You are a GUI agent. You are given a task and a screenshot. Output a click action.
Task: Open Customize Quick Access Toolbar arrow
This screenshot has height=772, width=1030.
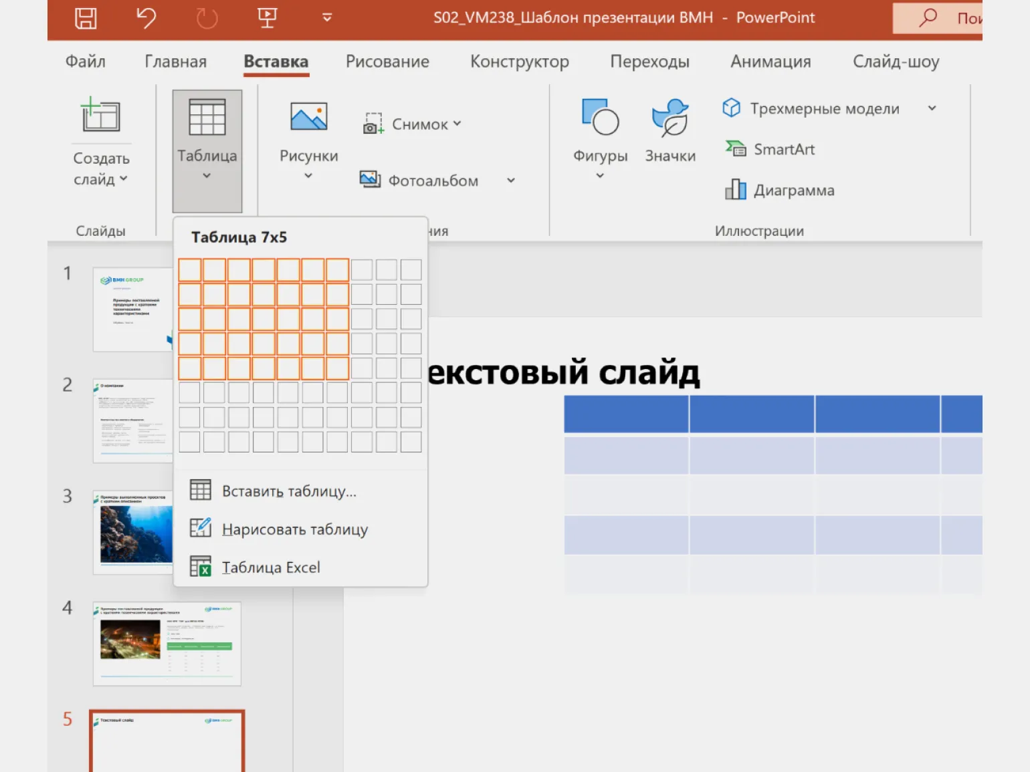pyautogui.click(x=327, y=18)
